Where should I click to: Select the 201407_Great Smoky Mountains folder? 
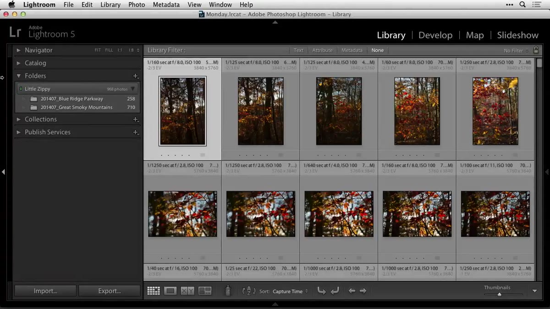(x=77, y=107)
